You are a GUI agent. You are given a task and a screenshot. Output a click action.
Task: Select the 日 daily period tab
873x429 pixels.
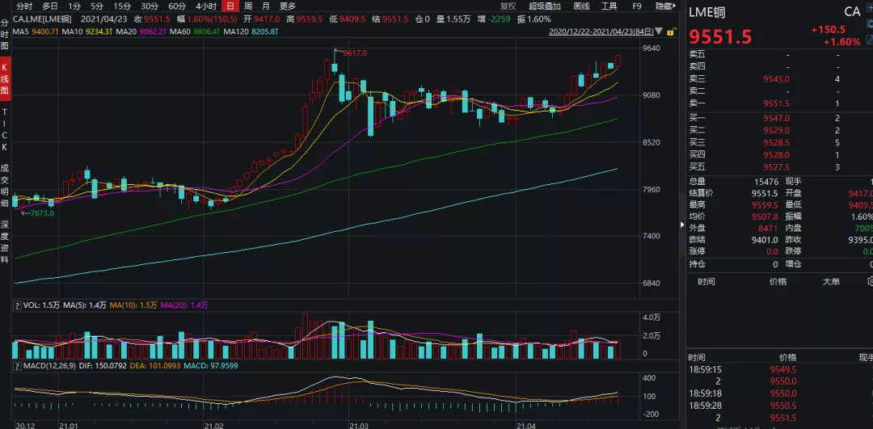tap(230, 6)
